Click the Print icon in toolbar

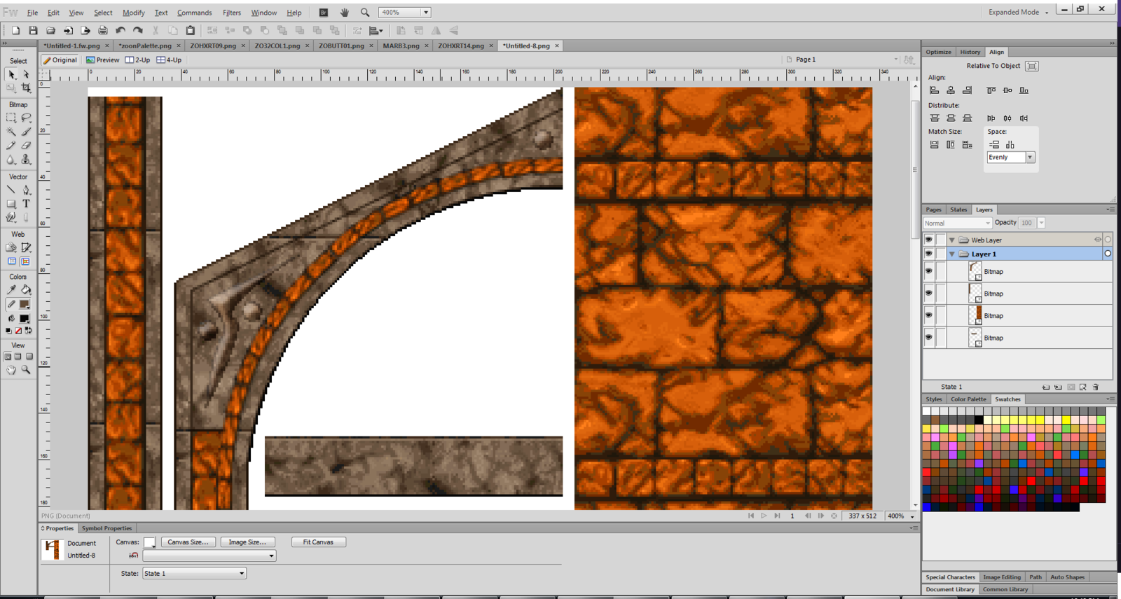103,31
